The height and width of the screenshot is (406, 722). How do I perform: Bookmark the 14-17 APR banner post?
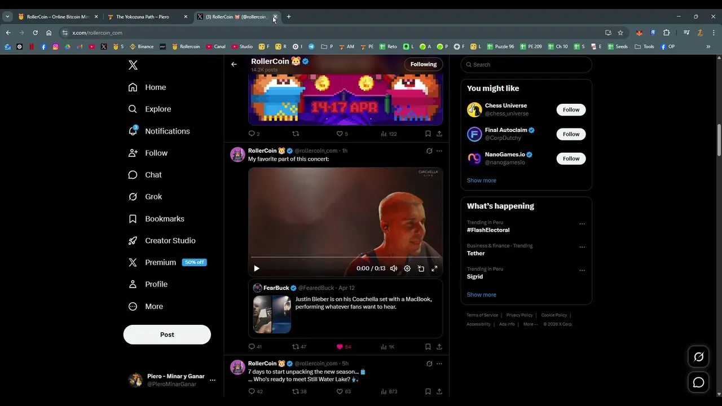pyautogui.click(x=428, y=134)
